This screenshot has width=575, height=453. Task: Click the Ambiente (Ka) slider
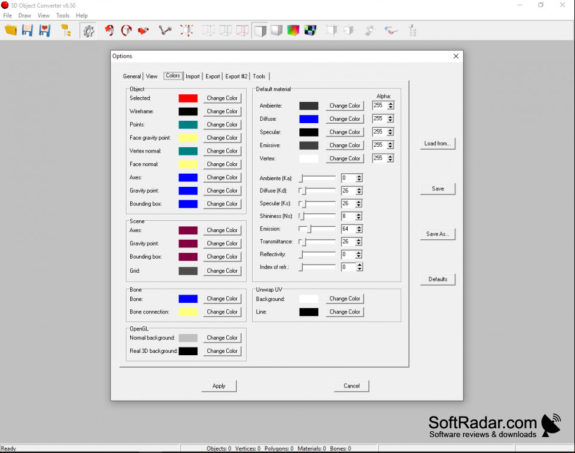(317, 178)
